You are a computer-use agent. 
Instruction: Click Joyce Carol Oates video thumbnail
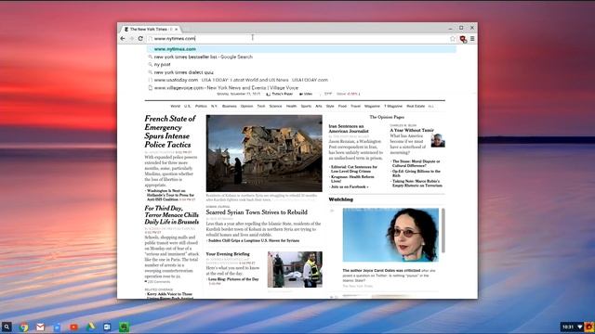click(390, 235)
